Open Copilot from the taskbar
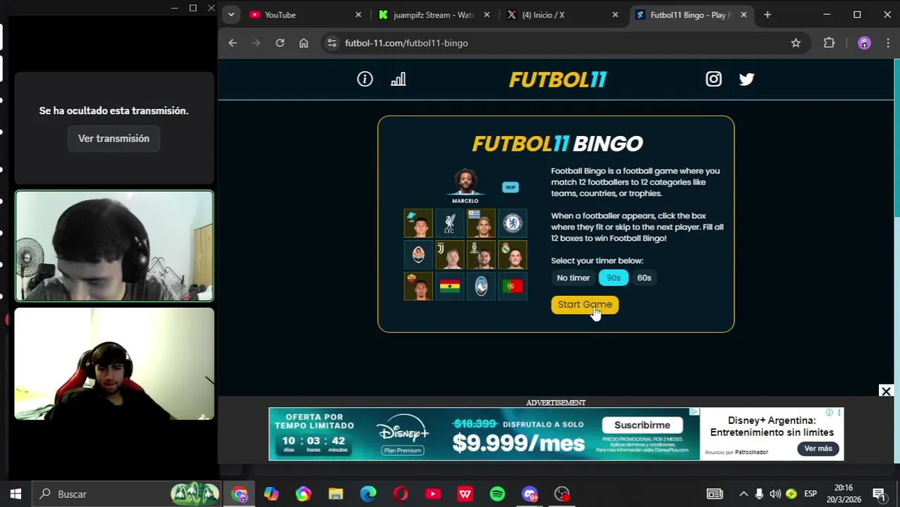900x507 pixels. [x=271, y=494]
